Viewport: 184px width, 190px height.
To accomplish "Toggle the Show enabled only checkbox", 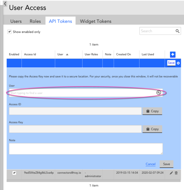I will (9, 32).
